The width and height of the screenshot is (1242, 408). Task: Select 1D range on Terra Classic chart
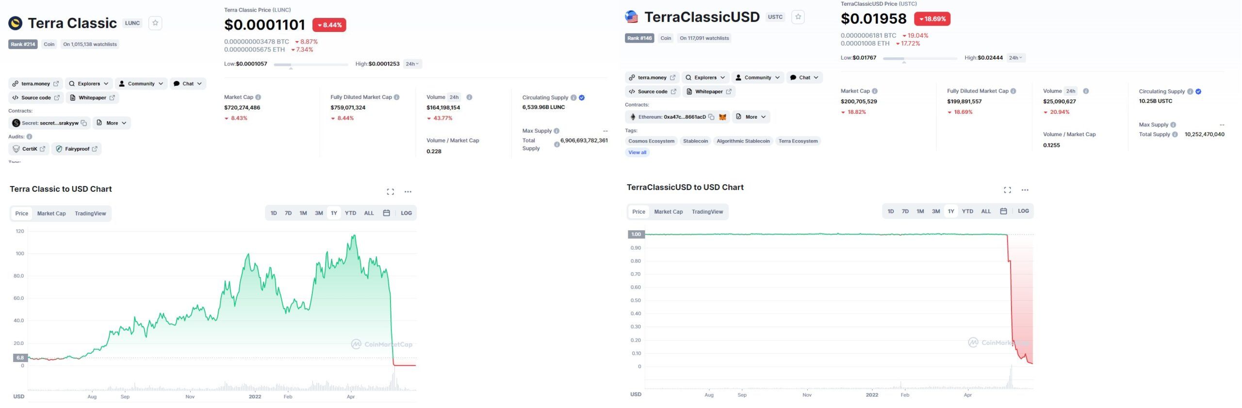pos(274,213)
